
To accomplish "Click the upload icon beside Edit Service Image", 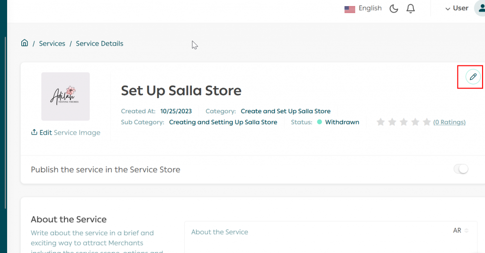I will [34, 133].
